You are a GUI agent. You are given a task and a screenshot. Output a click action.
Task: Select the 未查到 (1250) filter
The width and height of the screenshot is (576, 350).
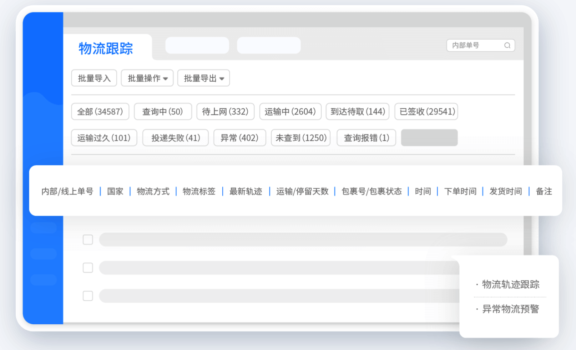pyautogui.click(x=300, y=138)
